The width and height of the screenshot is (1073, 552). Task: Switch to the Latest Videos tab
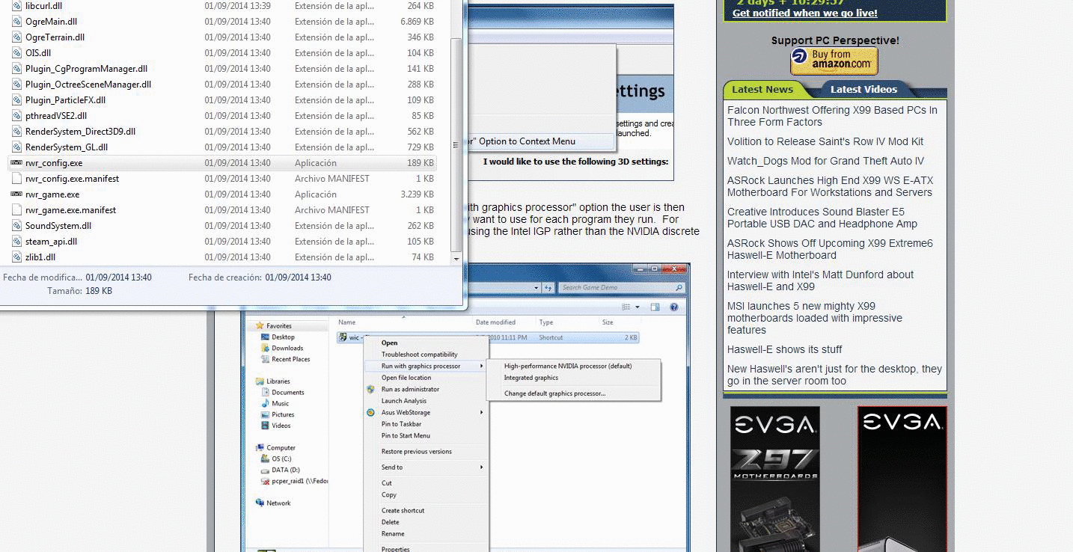pyautogui.click(x=863, y=90)
